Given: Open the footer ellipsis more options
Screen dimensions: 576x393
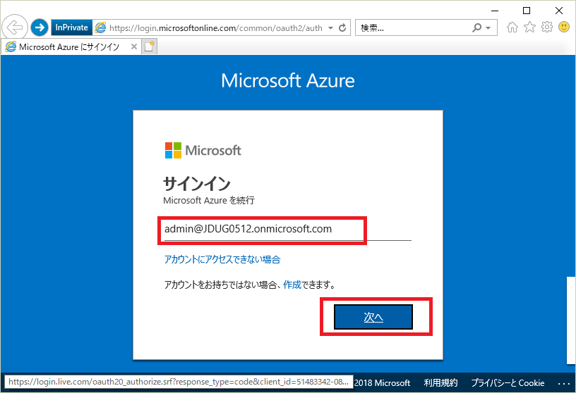Looking at the screenshot, I should point(563,383).
